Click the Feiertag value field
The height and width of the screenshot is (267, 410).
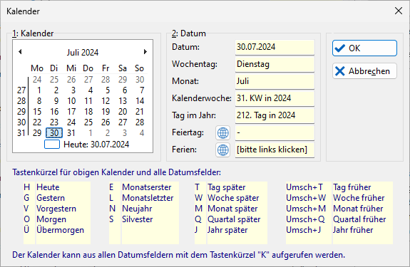pyautogui.click(x=275, y=133)
